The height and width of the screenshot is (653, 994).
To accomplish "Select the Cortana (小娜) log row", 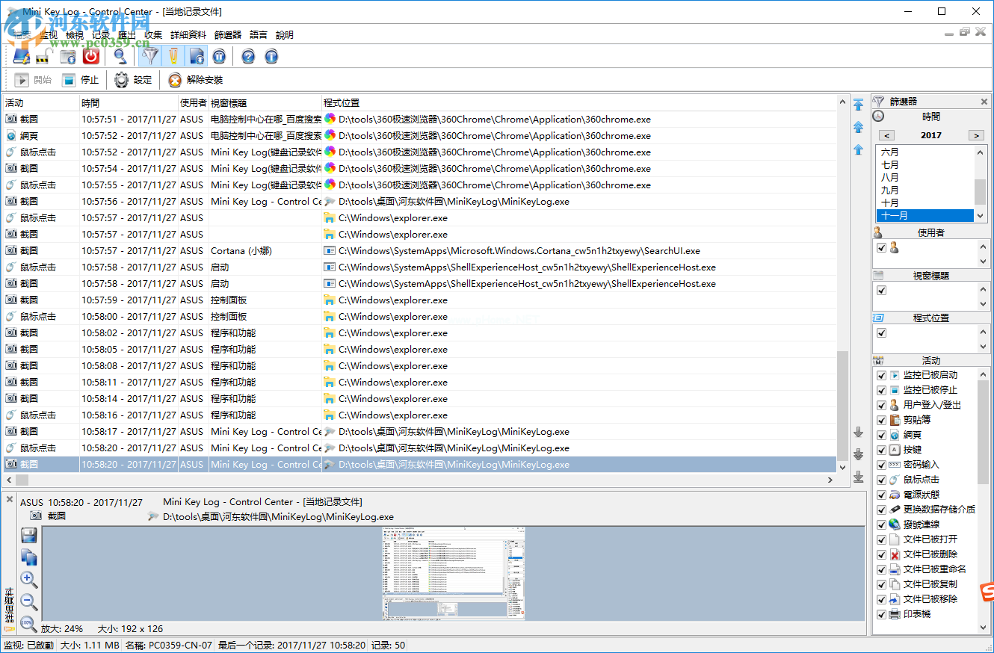I will (x=420, y=251).
